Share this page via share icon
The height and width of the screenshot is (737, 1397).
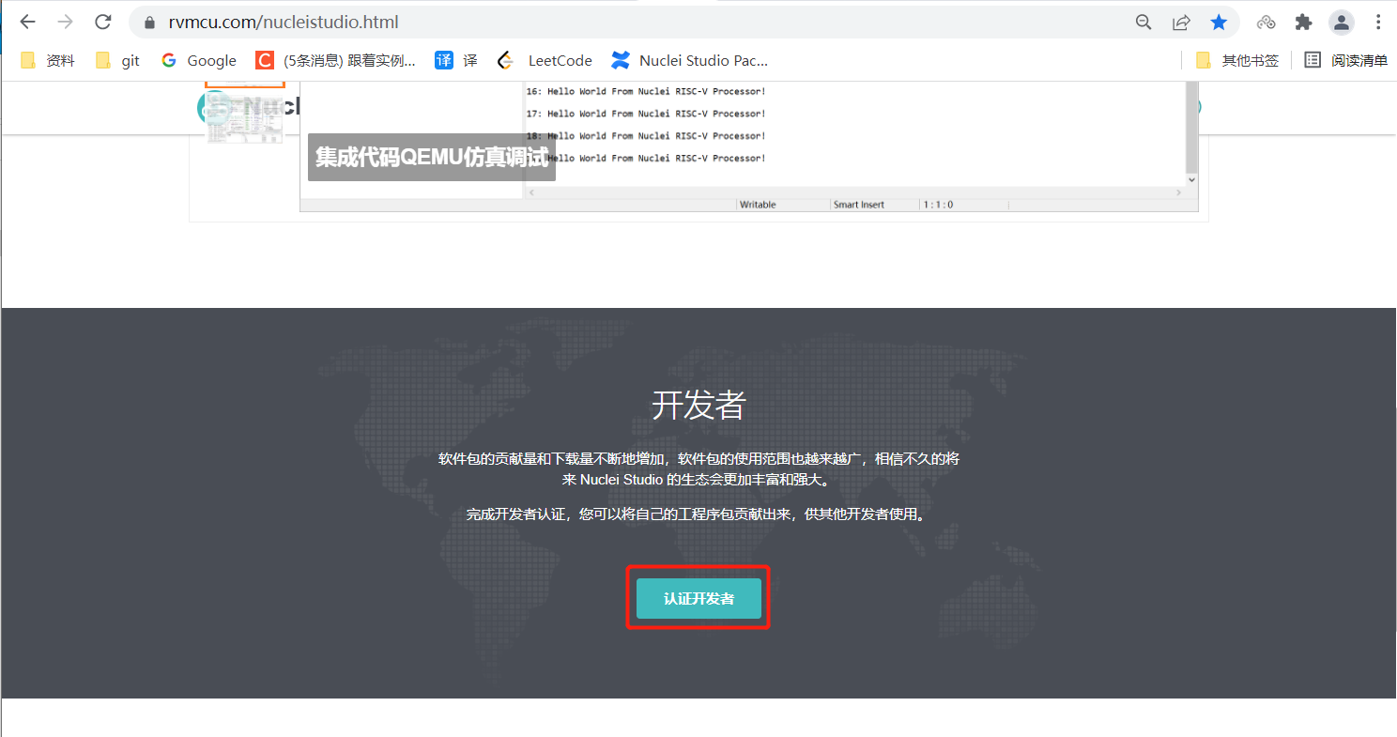pyautogui.click(x=1181, y=23)
